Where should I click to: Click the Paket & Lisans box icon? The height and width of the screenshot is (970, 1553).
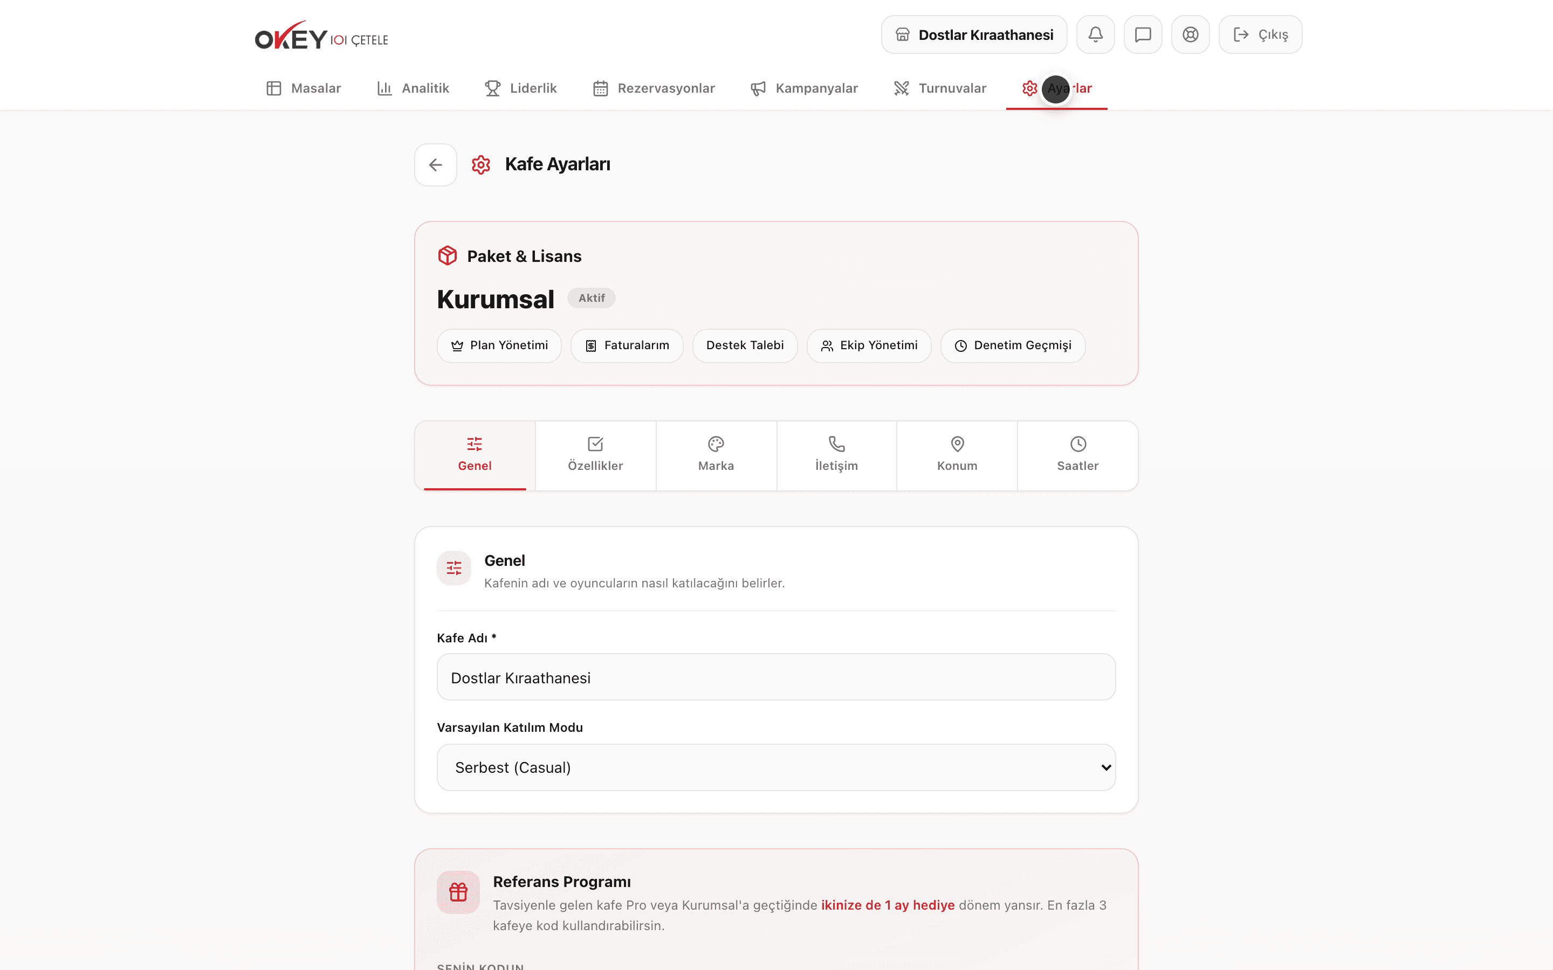click(x=447, y=255)
